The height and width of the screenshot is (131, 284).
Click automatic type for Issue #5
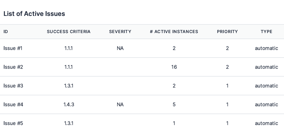point(266,123)
